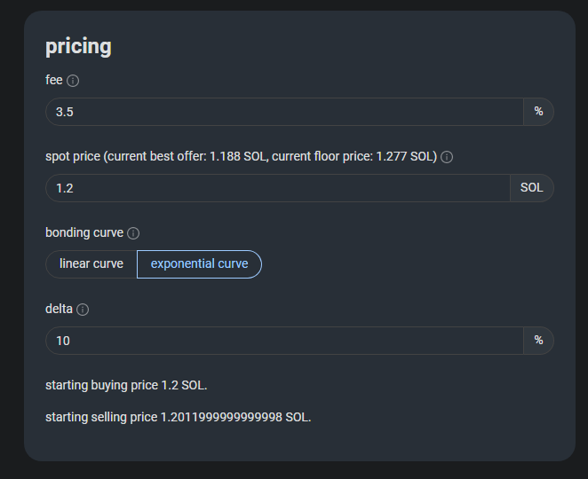The width and height of the screenshot is (588, 479).
Task: Click the bonding curve label
Action: coord(84,233)
